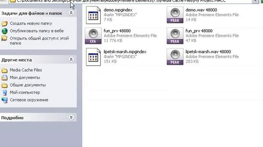Click Опубликовать папку в вебе link
The image size is (263, 147).
pyautogui.click(x=37, y=31)
